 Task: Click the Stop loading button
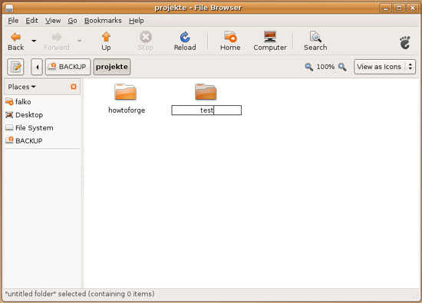pyautogui.click(x=145, y=41)
